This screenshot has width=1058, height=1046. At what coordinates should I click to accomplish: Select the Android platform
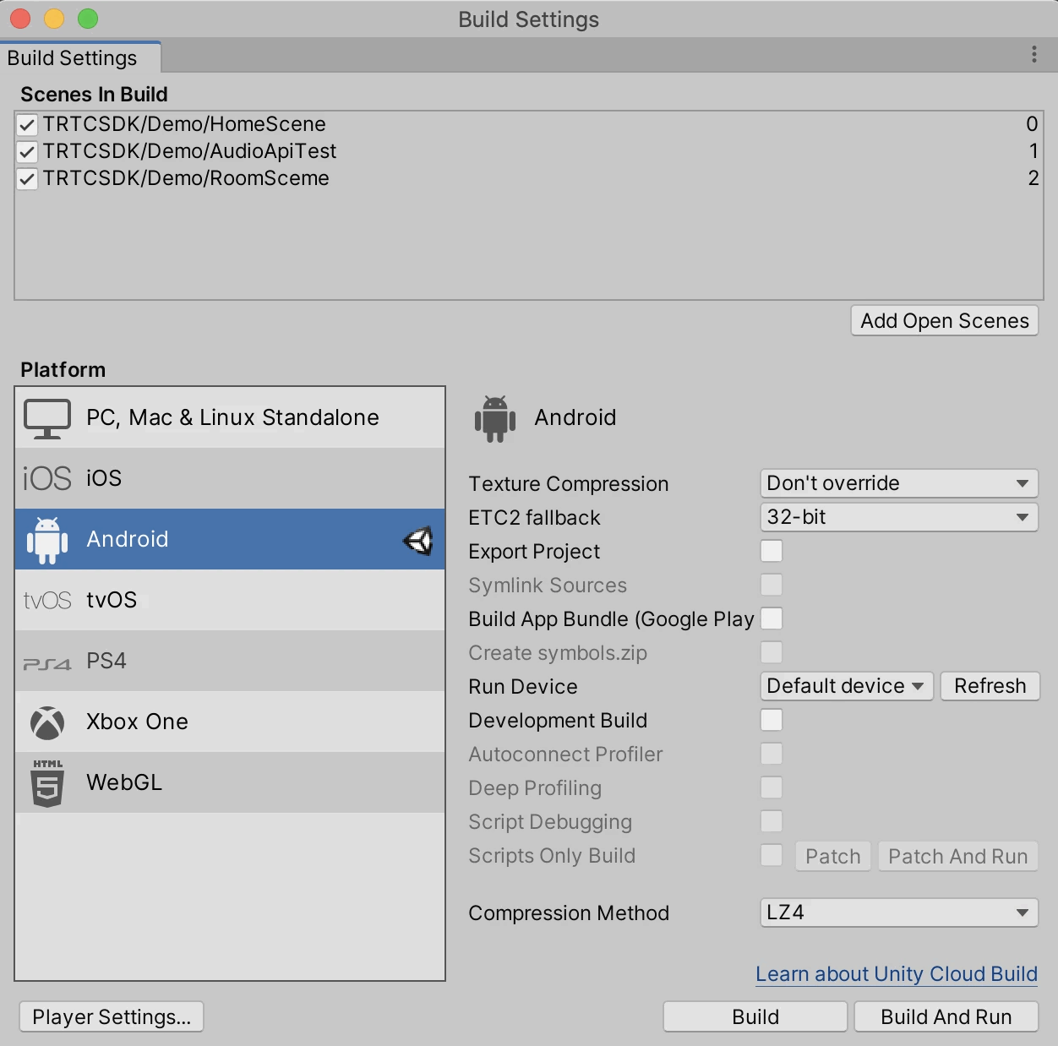coord(230,539)
